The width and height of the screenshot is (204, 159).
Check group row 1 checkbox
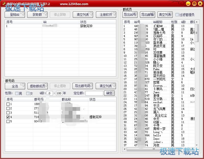[x=8, y=104]
